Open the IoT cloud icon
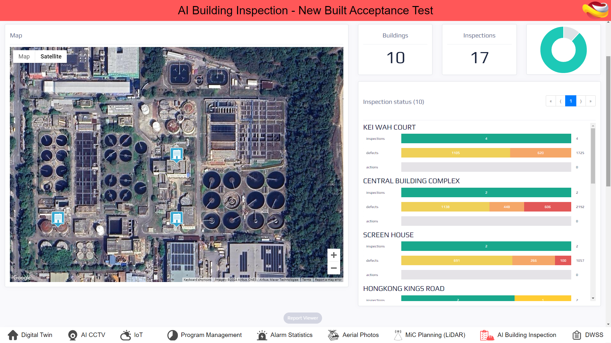611x343 pixels. pos(126,335)
